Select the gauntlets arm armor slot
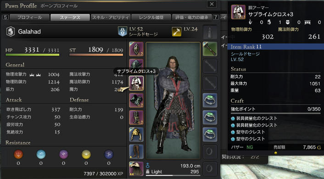Viewport: 324px width, 179px height. coord(136,100)
